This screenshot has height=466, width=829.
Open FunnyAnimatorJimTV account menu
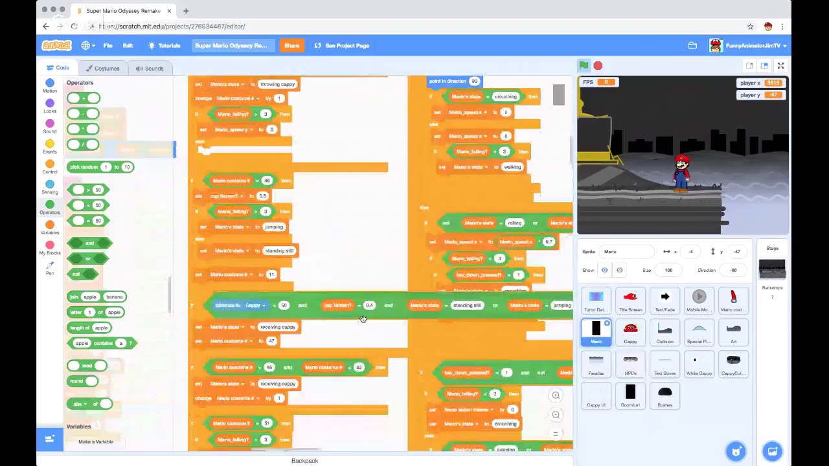tap(748, 45)
